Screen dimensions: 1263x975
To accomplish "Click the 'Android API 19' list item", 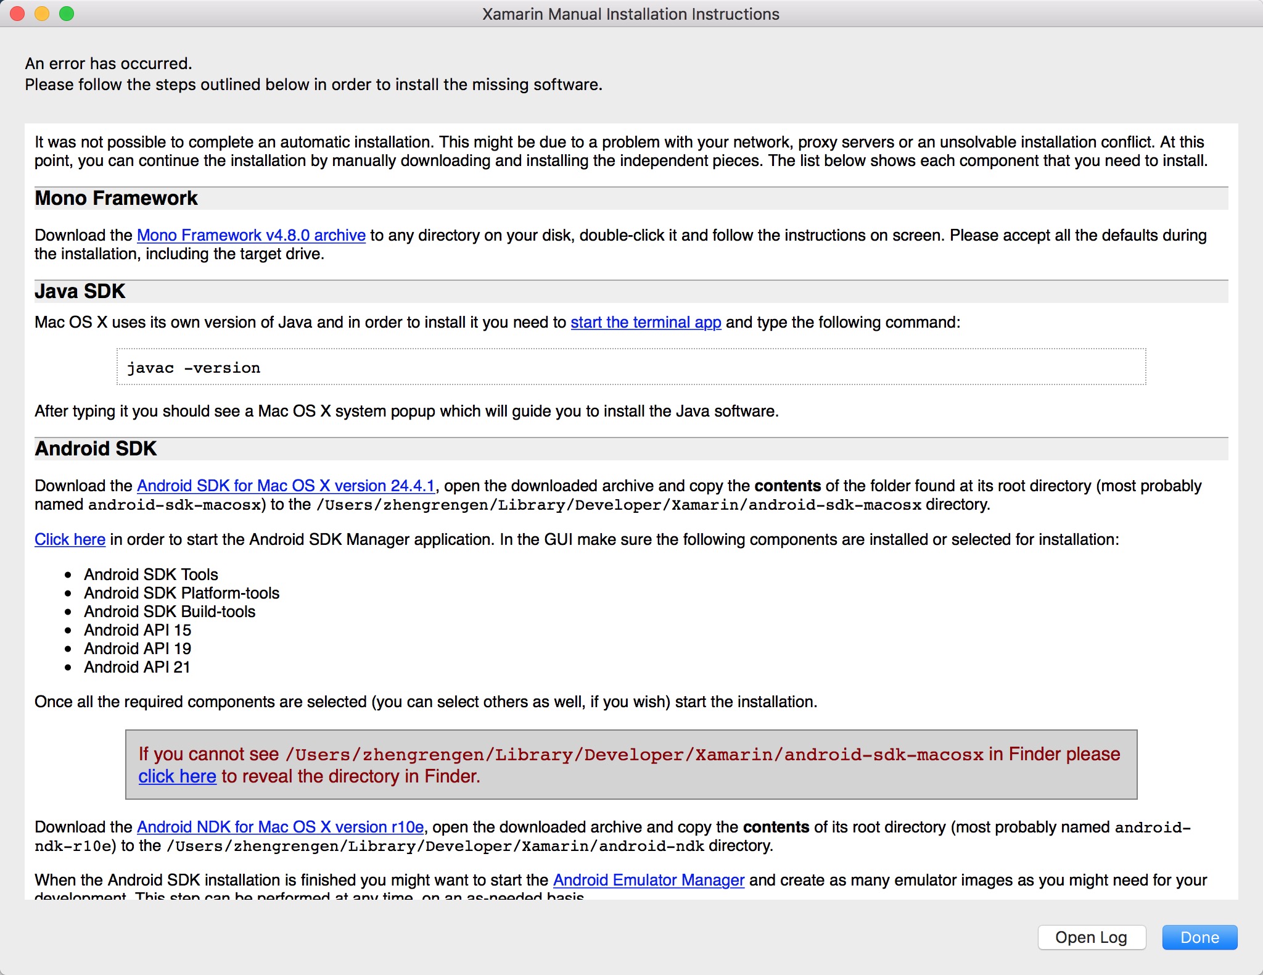I will [138, 649].
